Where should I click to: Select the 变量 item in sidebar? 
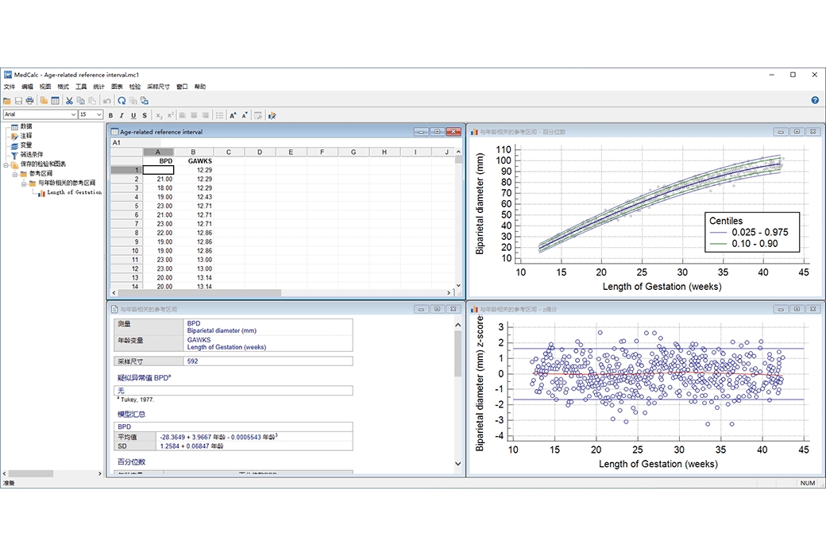tap(26, 145)
